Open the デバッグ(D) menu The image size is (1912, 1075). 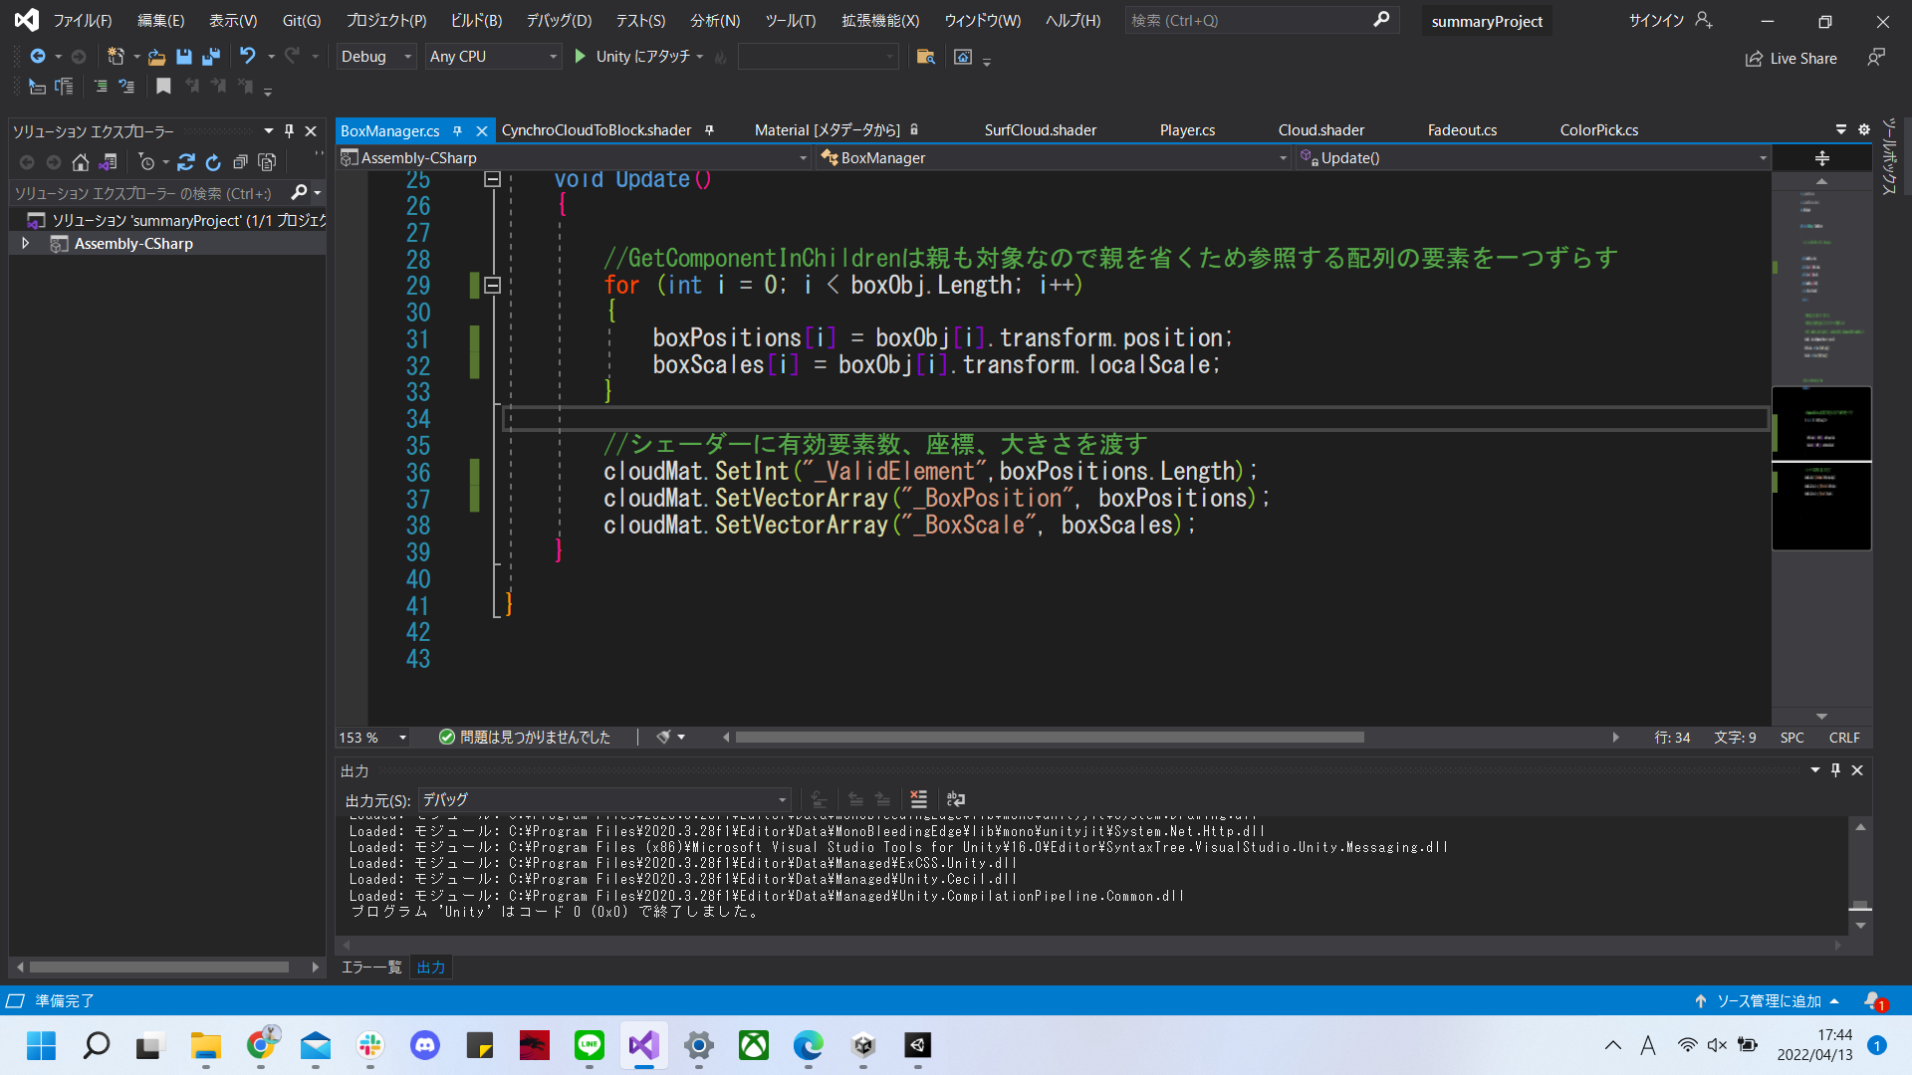(559, 20)
